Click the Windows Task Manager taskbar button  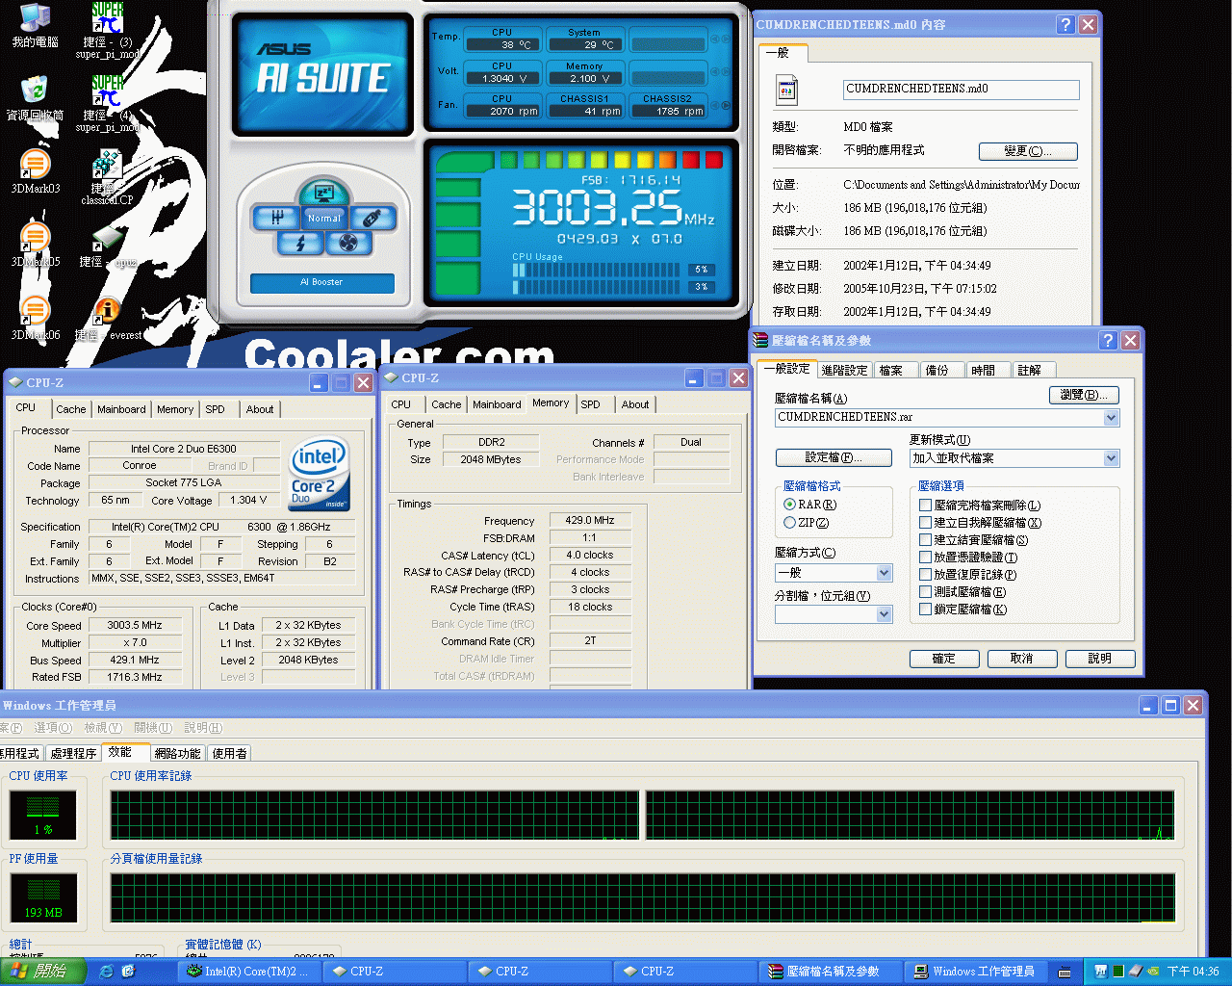pos(973,972)
